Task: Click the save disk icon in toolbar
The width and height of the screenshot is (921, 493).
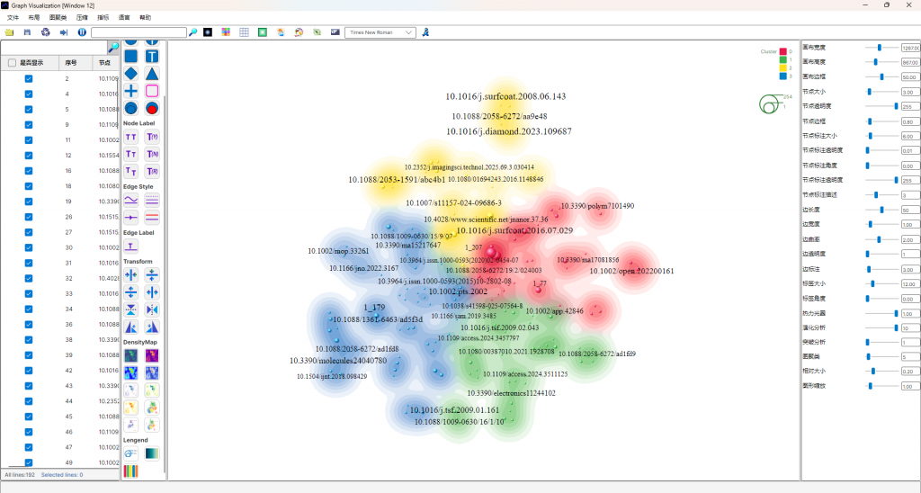Action: click(x=27, y=32)
